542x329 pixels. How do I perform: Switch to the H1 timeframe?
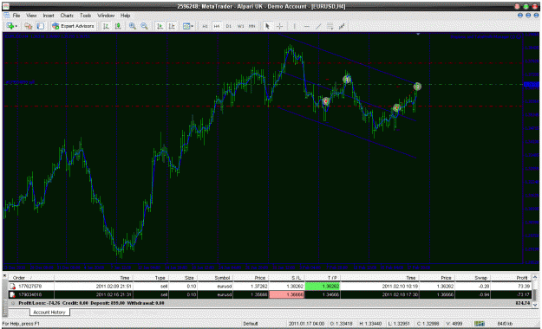[205, 26]
